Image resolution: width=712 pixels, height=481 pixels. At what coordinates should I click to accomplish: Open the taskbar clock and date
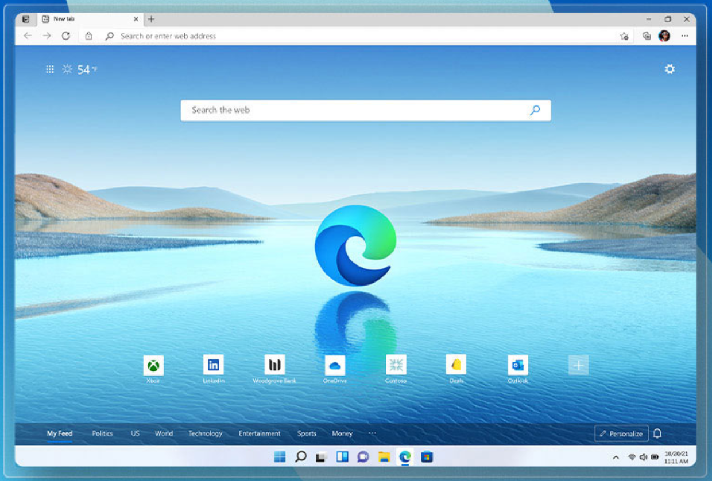point(676,457)
